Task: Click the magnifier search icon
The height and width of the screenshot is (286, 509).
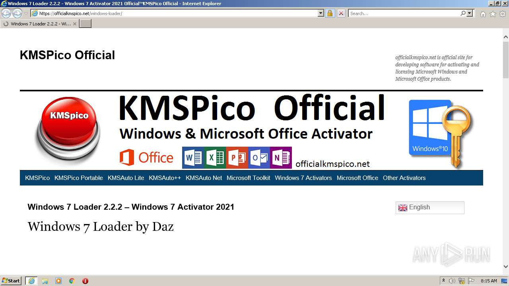Action: (463, 14)
